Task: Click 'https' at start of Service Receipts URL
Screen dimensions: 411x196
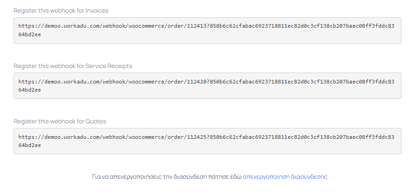Action: (26, 82)
